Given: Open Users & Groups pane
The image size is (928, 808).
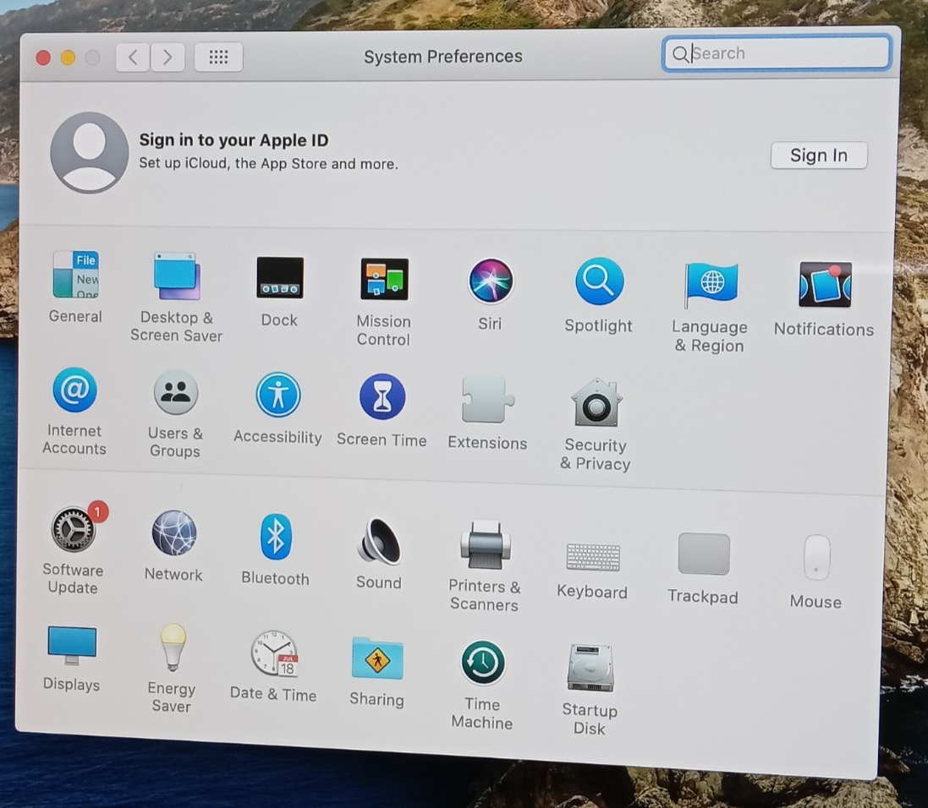Looking at the screenshot, I should [x=175, y=391].
